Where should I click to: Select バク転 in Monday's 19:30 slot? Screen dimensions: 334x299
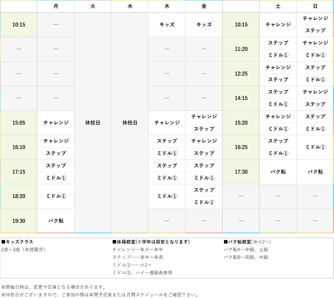[55, 220]
